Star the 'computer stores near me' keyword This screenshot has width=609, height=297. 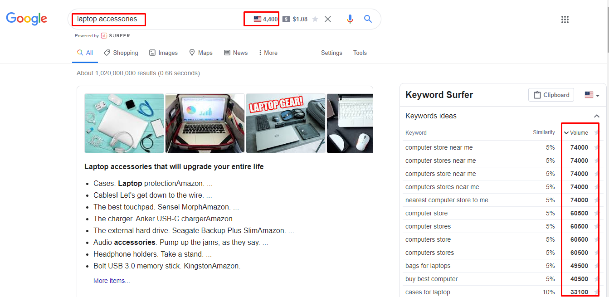(597, 161)
